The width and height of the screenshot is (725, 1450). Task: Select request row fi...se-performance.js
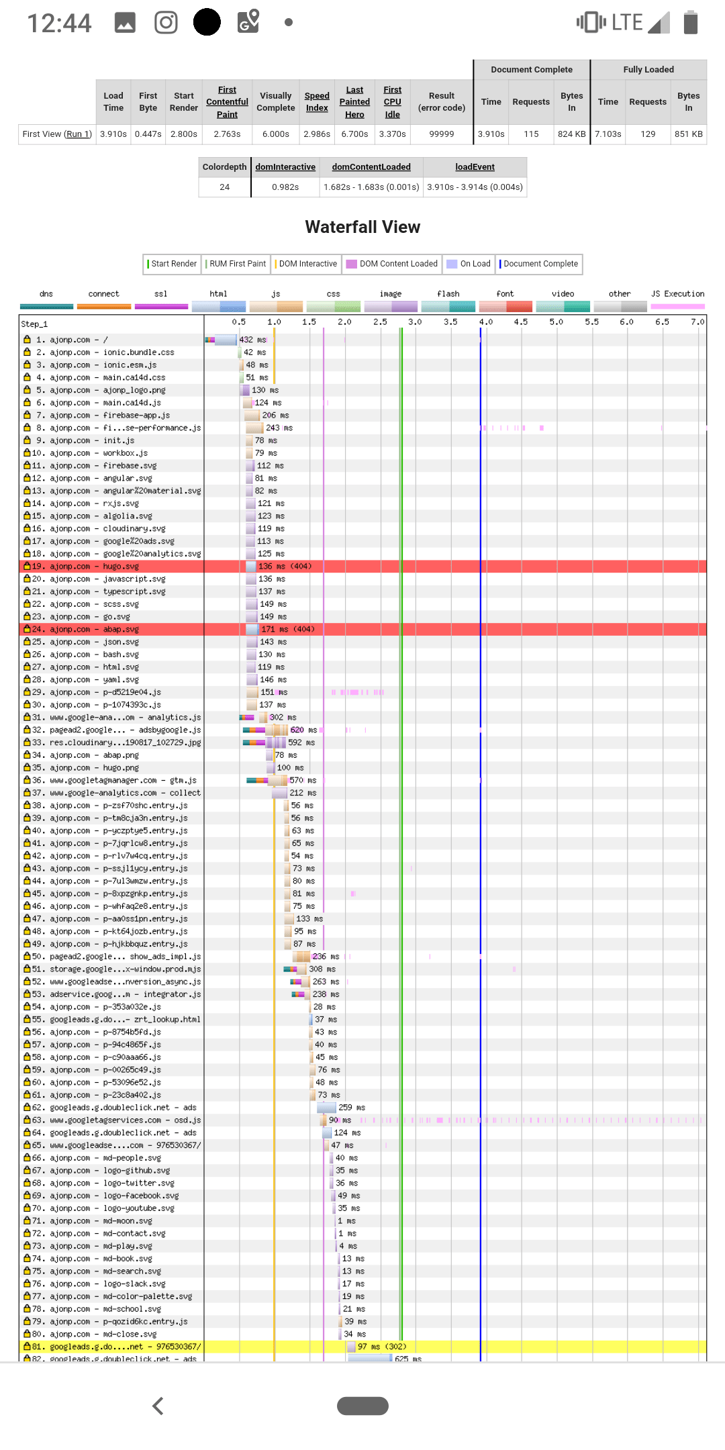(363, 428)
